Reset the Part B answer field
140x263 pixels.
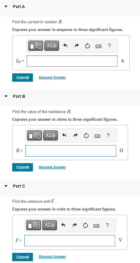pyautogui.click(x=86, y=135)
